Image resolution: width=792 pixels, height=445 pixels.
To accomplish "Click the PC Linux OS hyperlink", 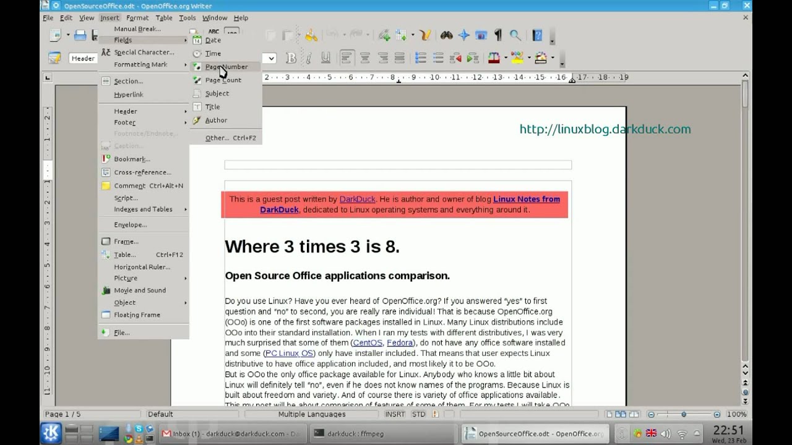I will pos(289,354).
